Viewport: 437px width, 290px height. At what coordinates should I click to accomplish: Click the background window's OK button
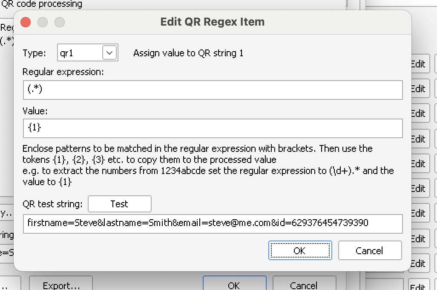234,285
